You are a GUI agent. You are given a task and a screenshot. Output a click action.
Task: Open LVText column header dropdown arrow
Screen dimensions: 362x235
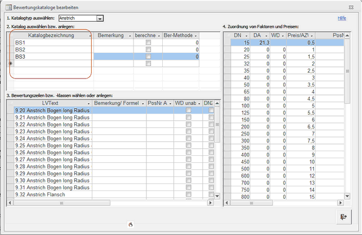click(x=90, y=103)
